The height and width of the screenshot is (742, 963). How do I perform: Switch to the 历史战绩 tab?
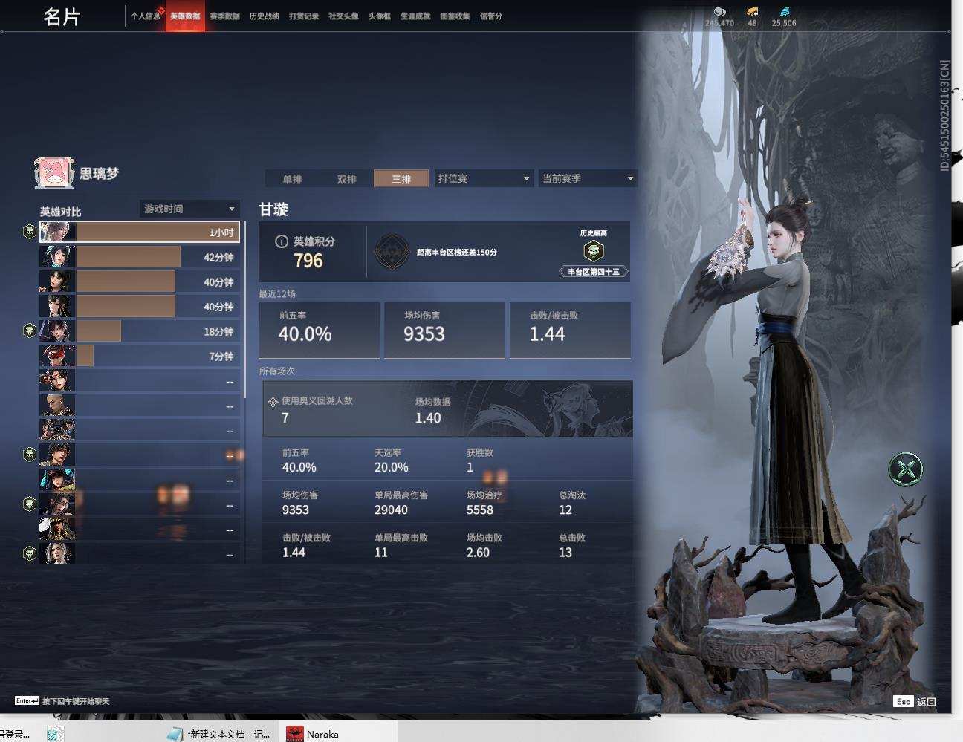pos(265,16)
